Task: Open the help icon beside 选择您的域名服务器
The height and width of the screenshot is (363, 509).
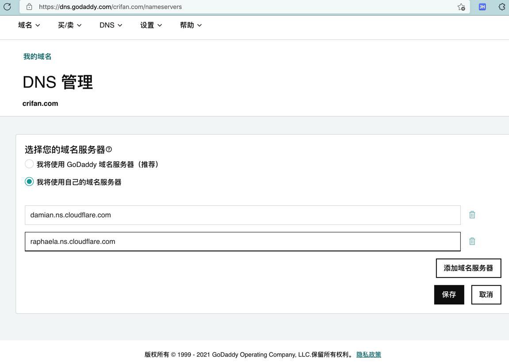Action: [109, 149]
